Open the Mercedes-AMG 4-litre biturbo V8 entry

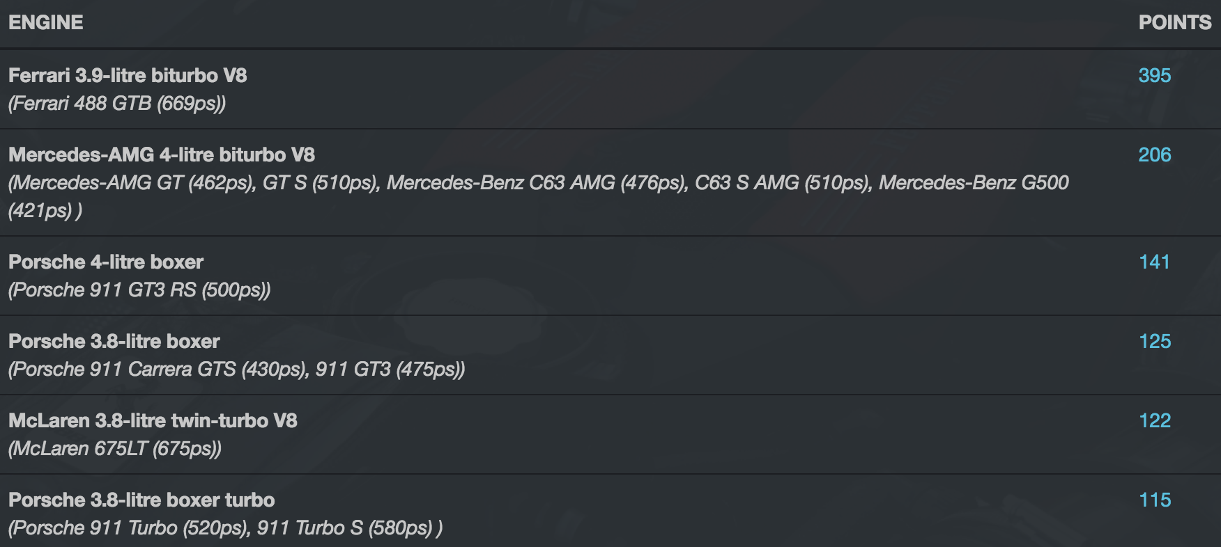pyautogui.click(x=162, y=154)
